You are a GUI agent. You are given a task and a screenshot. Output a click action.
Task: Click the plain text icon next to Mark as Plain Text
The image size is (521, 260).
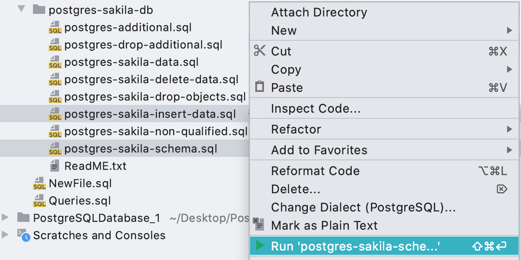[258, 224]
